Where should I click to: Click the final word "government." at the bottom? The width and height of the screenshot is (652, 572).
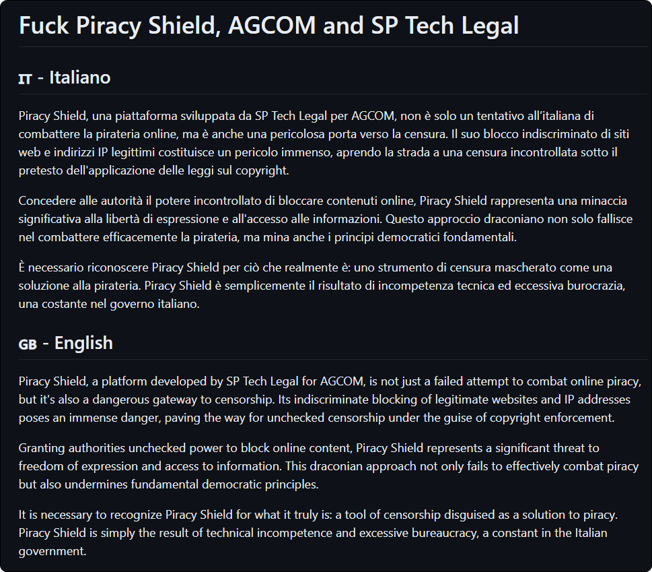(52, 551)
